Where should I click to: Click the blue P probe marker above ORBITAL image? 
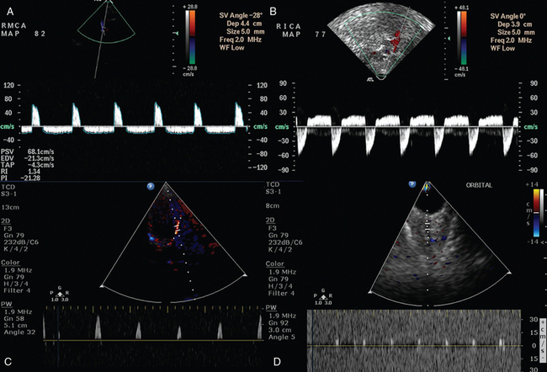click(413, 183)
